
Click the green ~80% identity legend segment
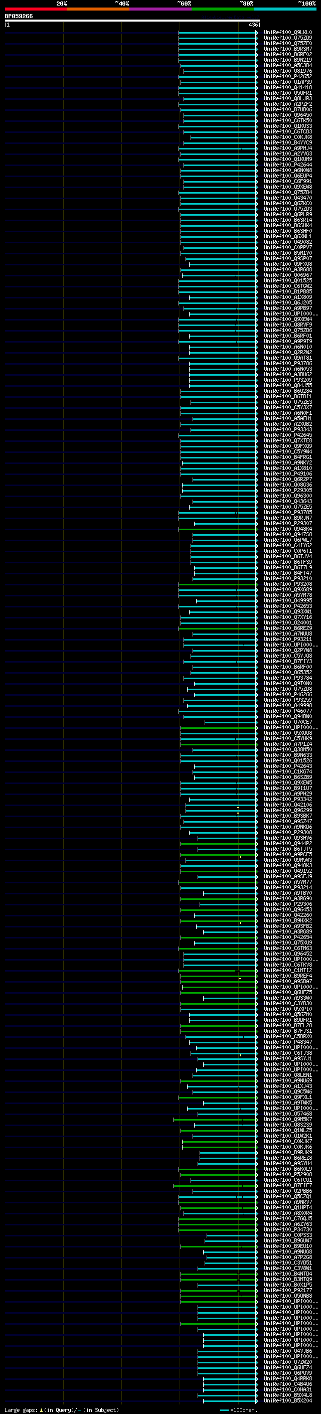pos(223,9)
